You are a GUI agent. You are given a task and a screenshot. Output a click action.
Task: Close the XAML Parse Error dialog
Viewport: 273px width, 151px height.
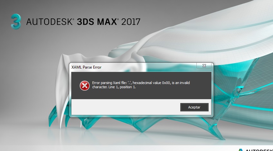pos(204,66)
